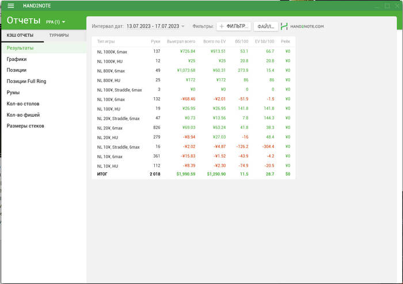Select row NL 10¥, HU

[x=193, y=166]
